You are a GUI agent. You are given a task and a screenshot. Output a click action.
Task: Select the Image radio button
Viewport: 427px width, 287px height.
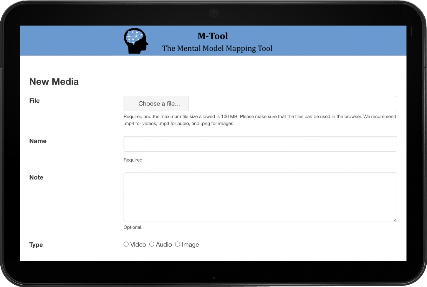(177, 244)
